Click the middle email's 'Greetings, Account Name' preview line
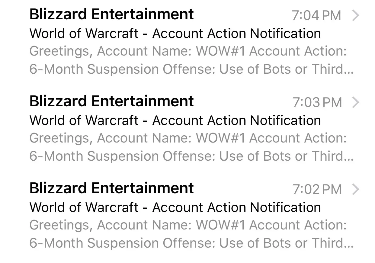This screenshot has width=375, height=263. pyautogui.click(x=188, y=138)
